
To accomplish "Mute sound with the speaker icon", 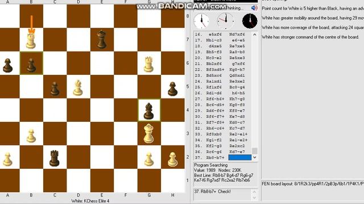I will point(254,8).
